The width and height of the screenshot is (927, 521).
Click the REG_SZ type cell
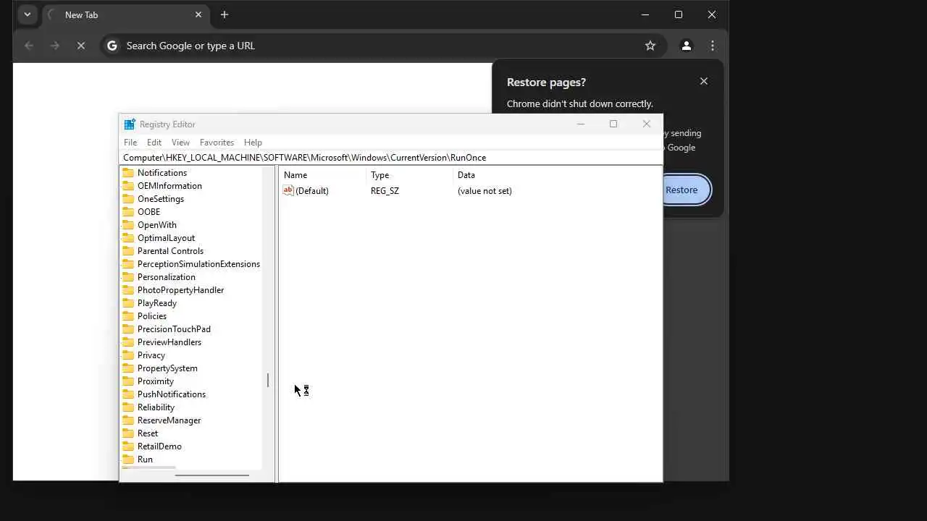tap(385, 191)
